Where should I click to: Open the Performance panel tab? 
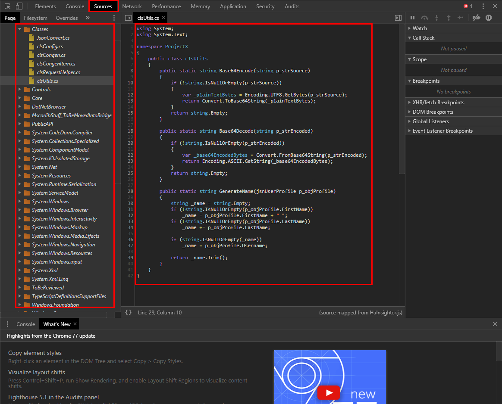tap(166, 6)
